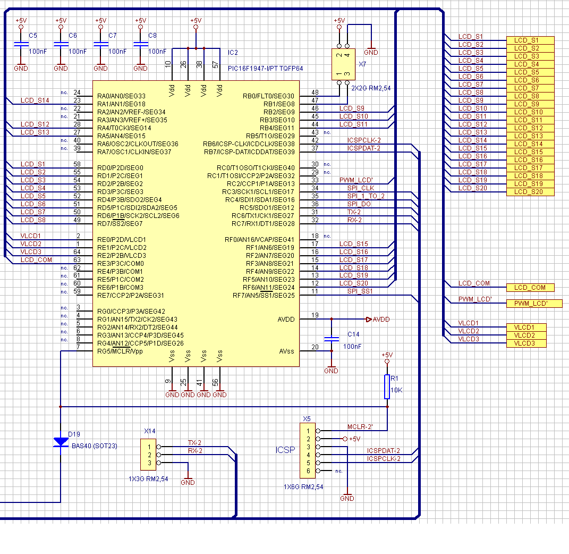This screenshot has height=554, width=569.
Task: Click the BAS40 (SOT23) diode value
Action: 95,446
